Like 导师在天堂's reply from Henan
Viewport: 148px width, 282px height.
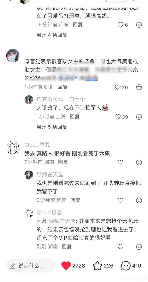pos(121,200)
